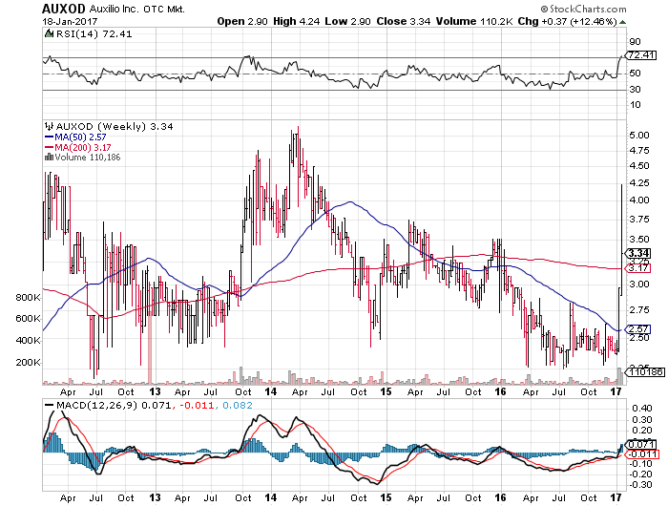Click the 72.41 RSI value tag on right axis
668x506 pixels.
click(x=640, y=55)
